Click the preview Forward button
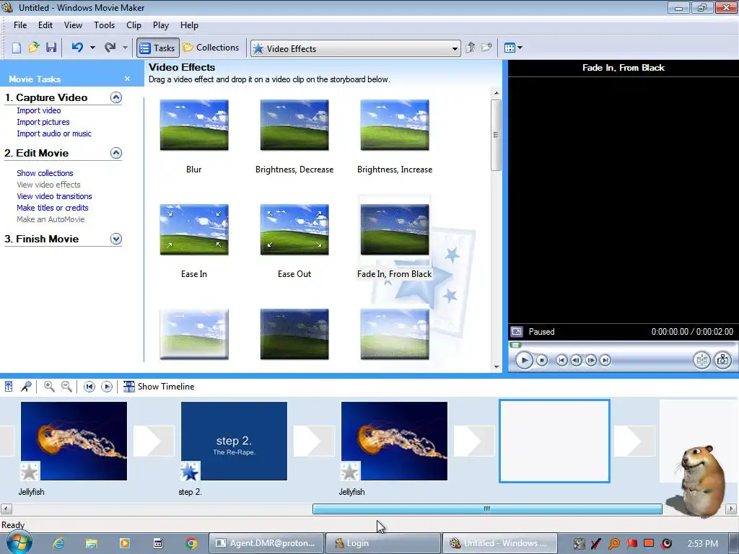 pos(605,361)
